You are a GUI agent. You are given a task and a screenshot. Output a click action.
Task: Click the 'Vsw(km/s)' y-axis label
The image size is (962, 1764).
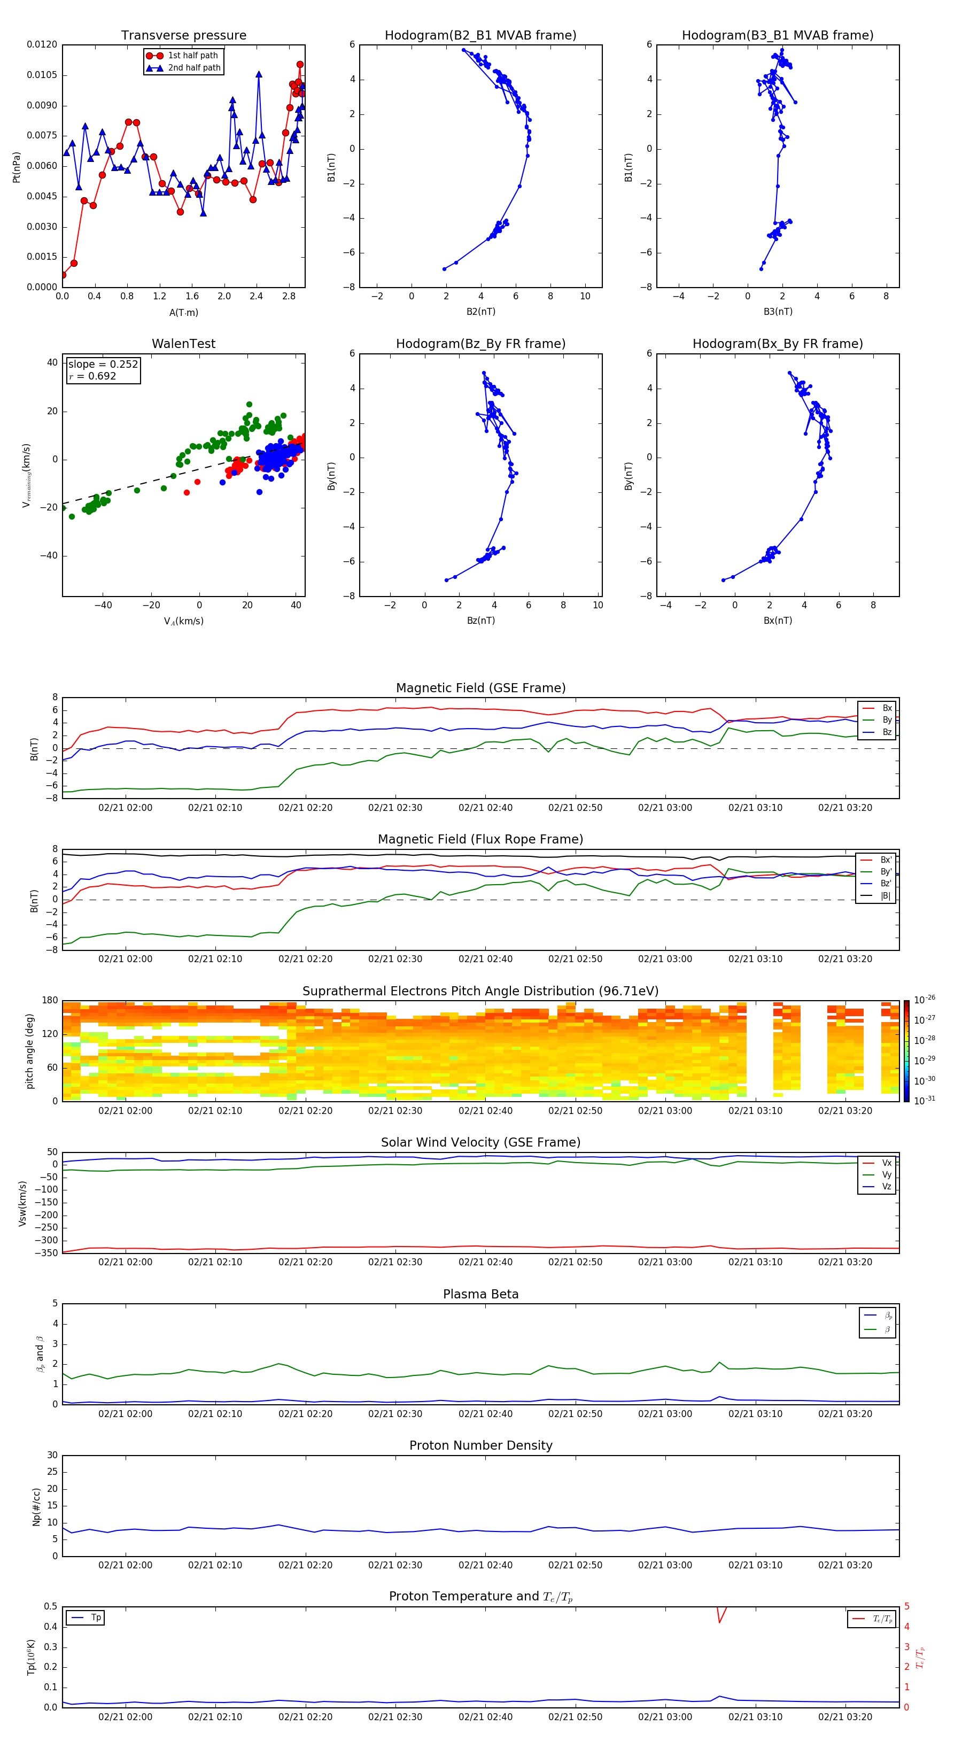[22, 1203]
